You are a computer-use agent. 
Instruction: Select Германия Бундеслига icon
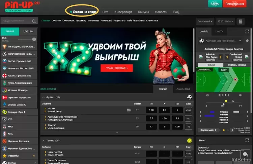(x=4, y=97)
